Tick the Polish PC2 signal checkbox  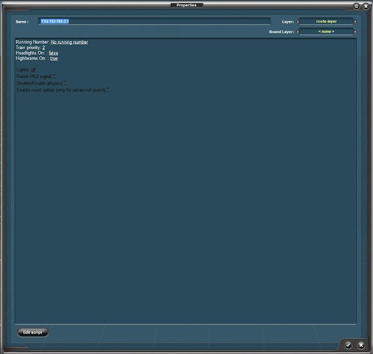pyautogui.click(x=54, y=76)
